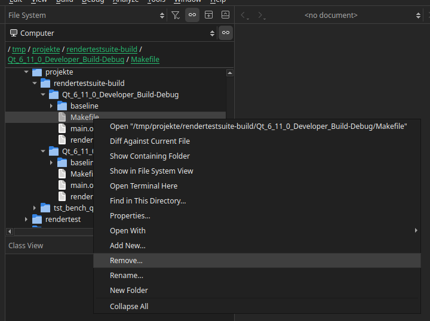This screenshot has width=430, height=321.
Task: Click the baseline folder icon under Build-Debug
Action: (x=62, y=106)
